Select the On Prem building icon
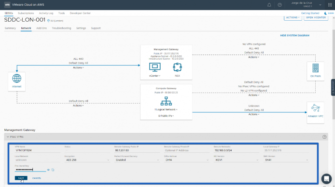The image size is (335, 187). tap(315, 68)
